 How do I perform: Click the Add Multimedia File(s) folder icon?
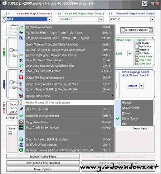coord(21,27)
